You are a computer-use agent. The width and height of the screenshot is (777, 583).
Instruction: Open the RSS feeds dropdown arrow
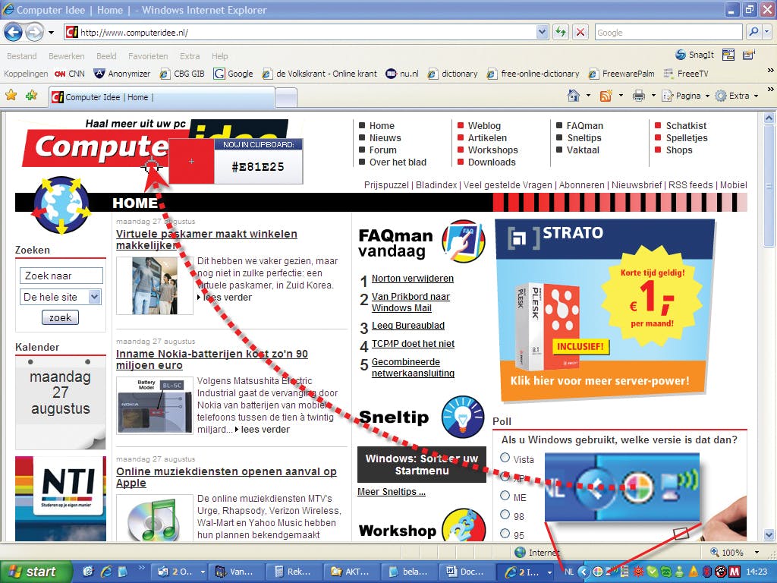click(x=621, y=96)
